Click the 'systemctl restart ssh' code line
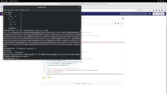167x94 pixels. (54, 72)
